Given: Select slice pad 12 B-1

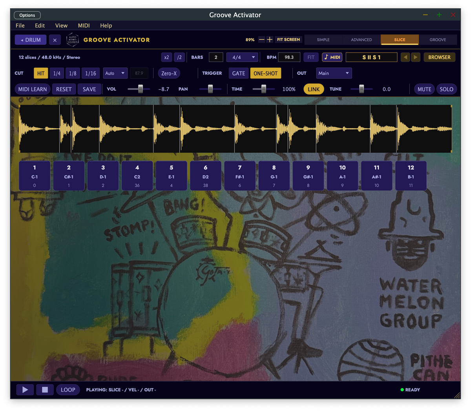Looking at the screenshot, I should click(x=411, y=176).
